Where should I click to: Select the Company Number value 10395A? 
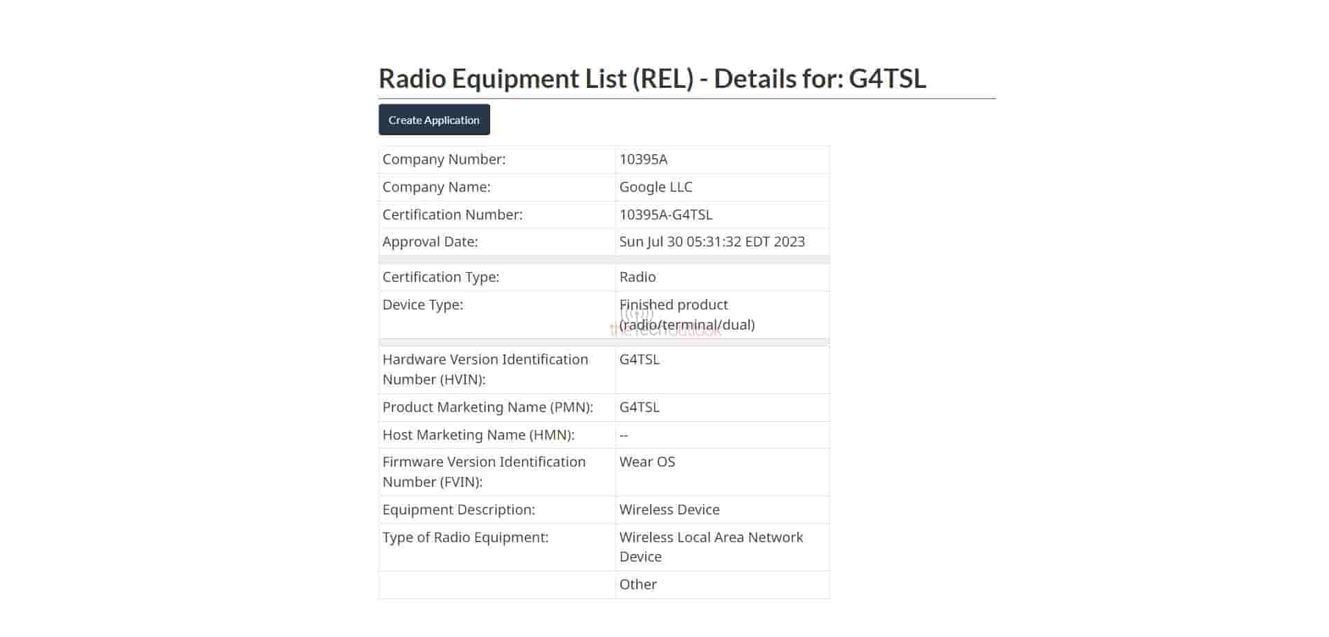tap(643, 159)
